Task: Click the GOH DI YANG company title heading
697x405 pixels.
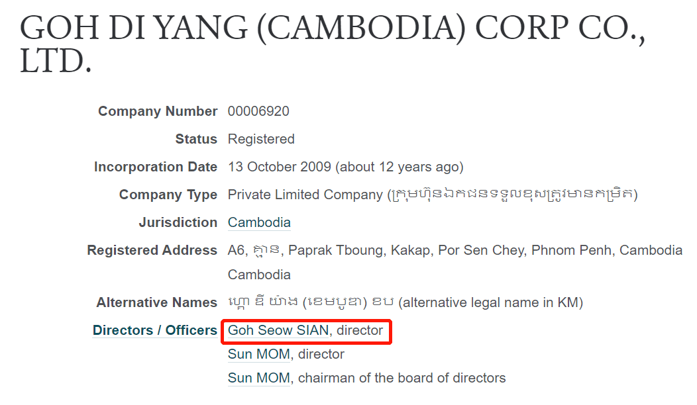Action: 331,44
